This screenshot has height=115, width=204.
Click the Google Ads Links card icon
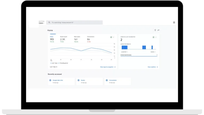pos(50,80)
